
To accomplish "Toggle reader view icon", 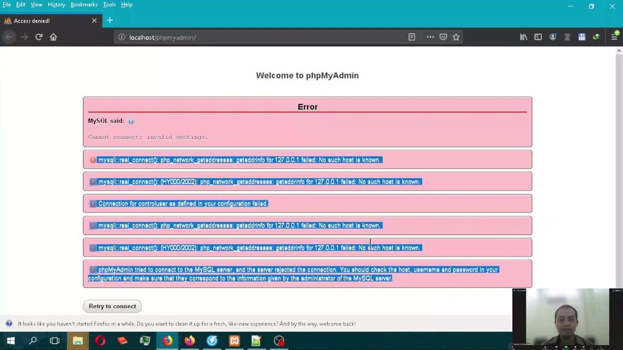I will click(x=412, y=37).
